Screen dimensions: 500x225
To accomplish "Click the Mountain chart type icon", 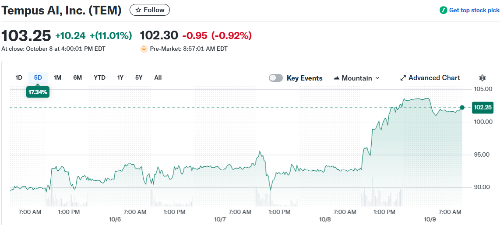I will (337, 78).
